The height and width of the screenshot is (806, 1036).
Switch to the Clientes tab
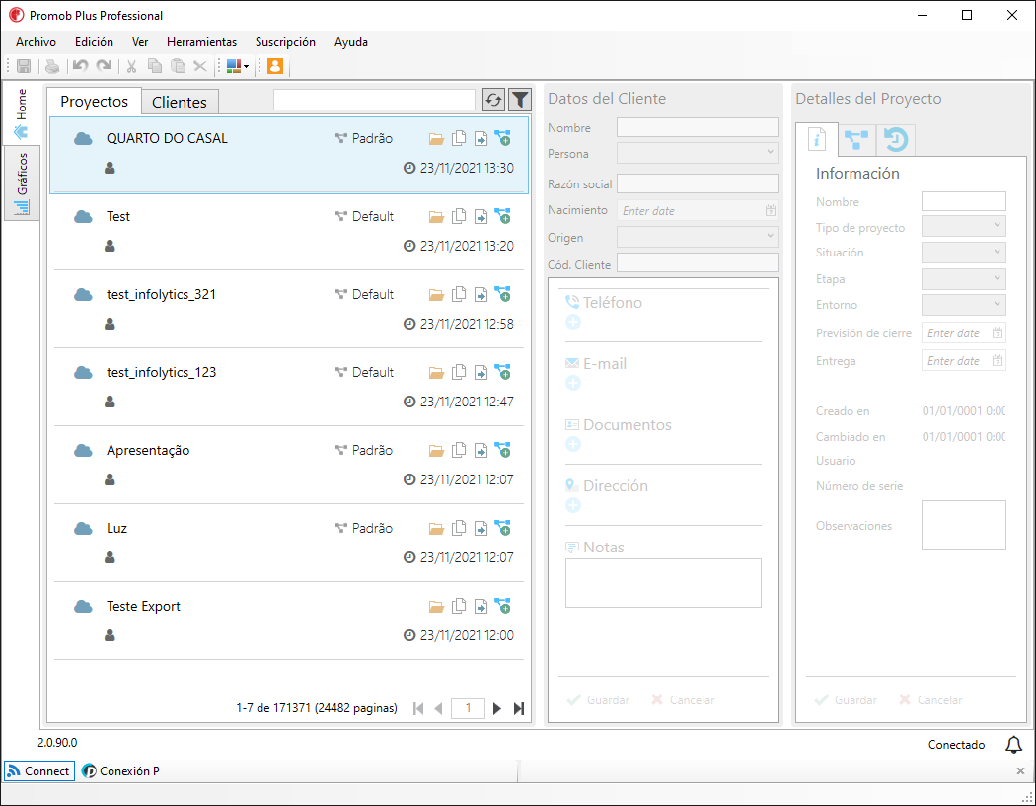pyautogui.click(x=180, y=102)
